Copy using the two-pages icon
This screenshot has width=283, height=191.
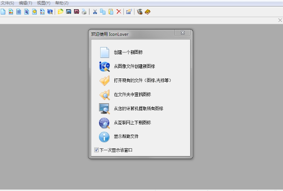[x=103, y=12]
